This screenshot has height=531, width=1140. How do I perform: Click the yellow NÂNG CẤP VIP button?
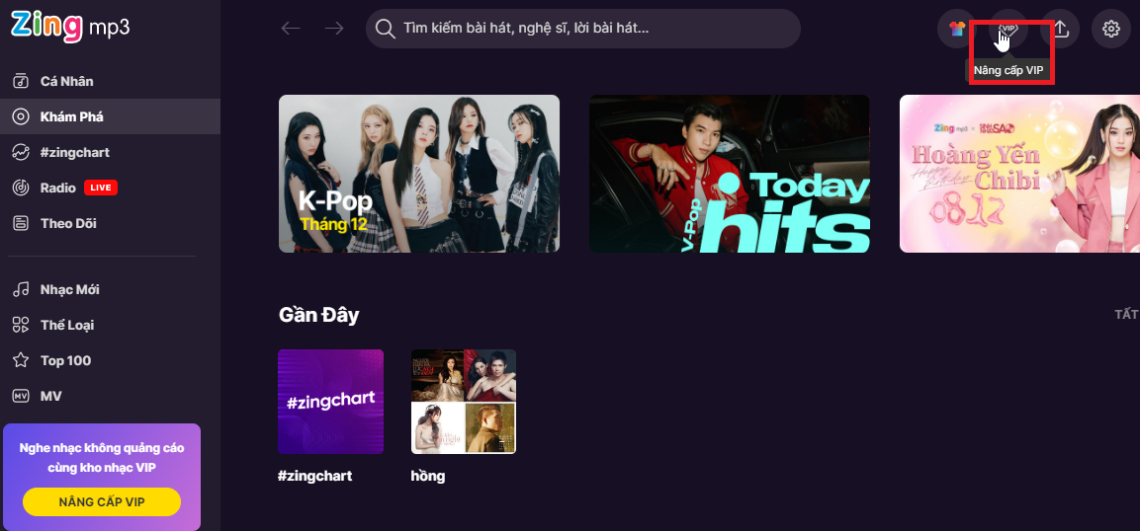pyautogui.click(x=102, y=502)
